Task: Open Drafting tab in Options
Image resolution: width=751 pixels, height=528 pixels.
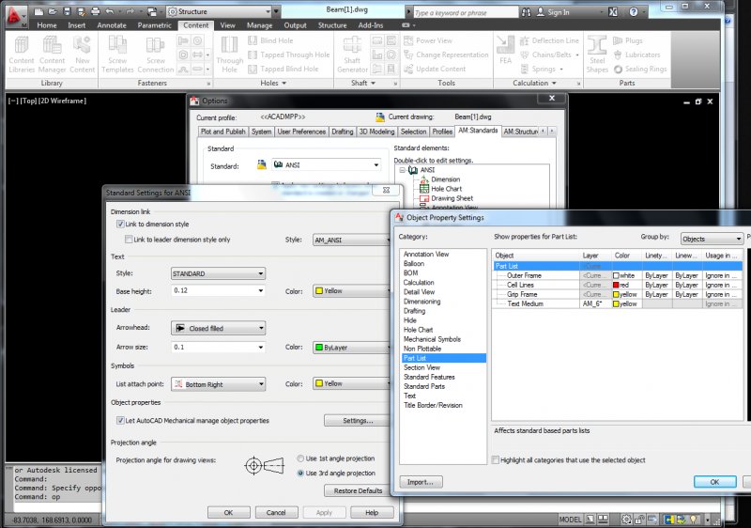Action: tap(343, 132)
